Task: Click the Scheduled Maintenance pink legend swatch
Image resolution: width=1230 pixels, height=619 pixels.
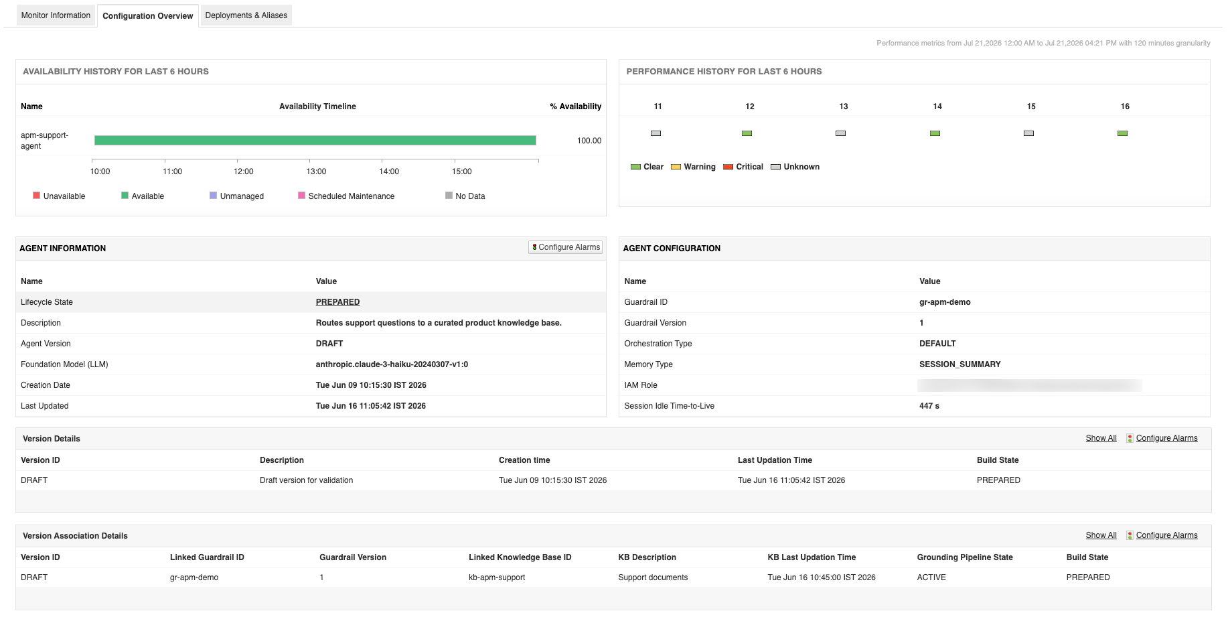Action: click(301, 196)
